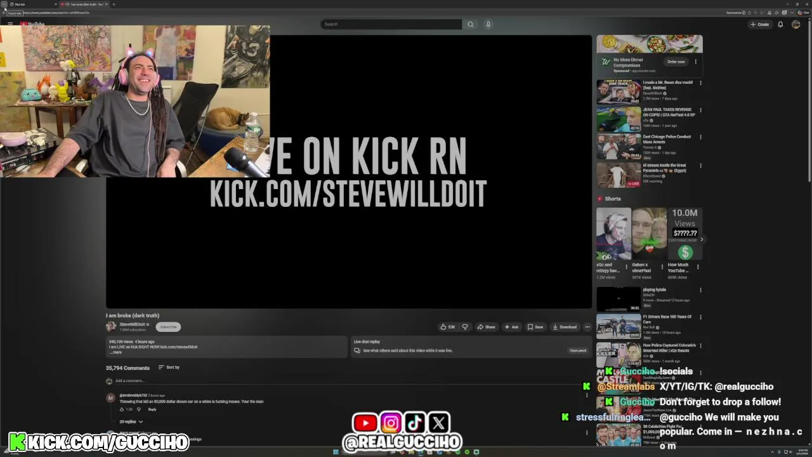Open playing hytale video thumbnail

[x=619, y=299]
